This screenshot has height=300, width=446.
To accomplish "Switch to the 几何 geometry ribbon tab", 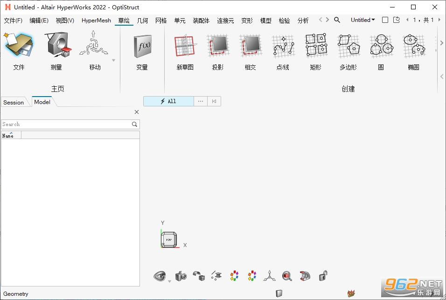I will 142,21.
